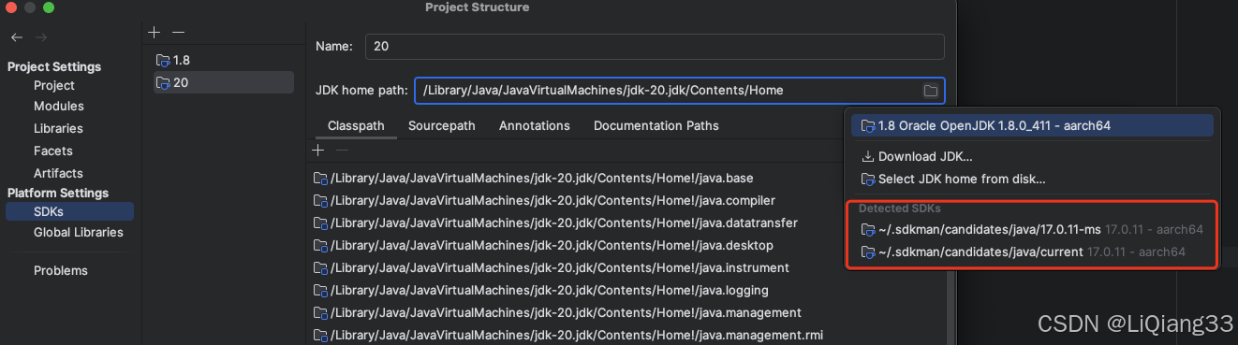Viewport: 1238px width, 345px height.
Task: Click java.compiler classpath entry
Action: [553, 200]
